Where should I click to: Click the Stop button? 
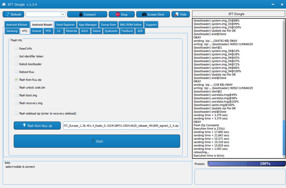tap(122, 14)
